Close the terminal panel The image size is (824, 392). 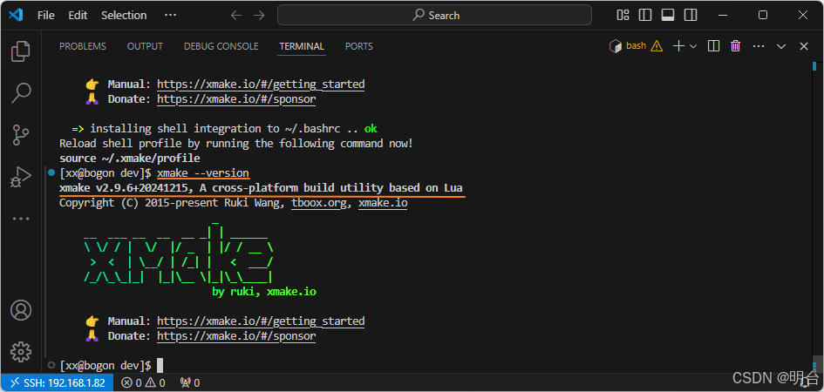point(803,46)
